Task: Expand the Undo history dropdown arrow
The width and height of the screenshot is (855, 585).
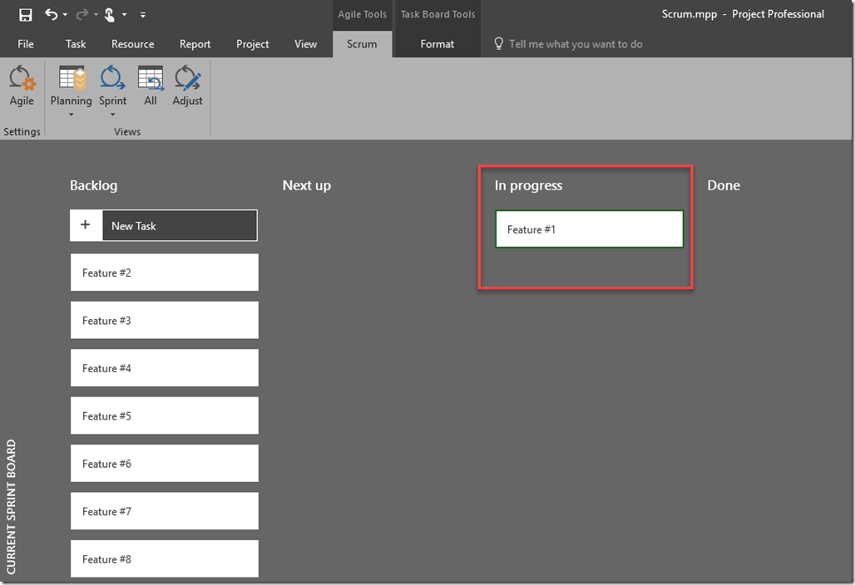Action: pos(65,15)
